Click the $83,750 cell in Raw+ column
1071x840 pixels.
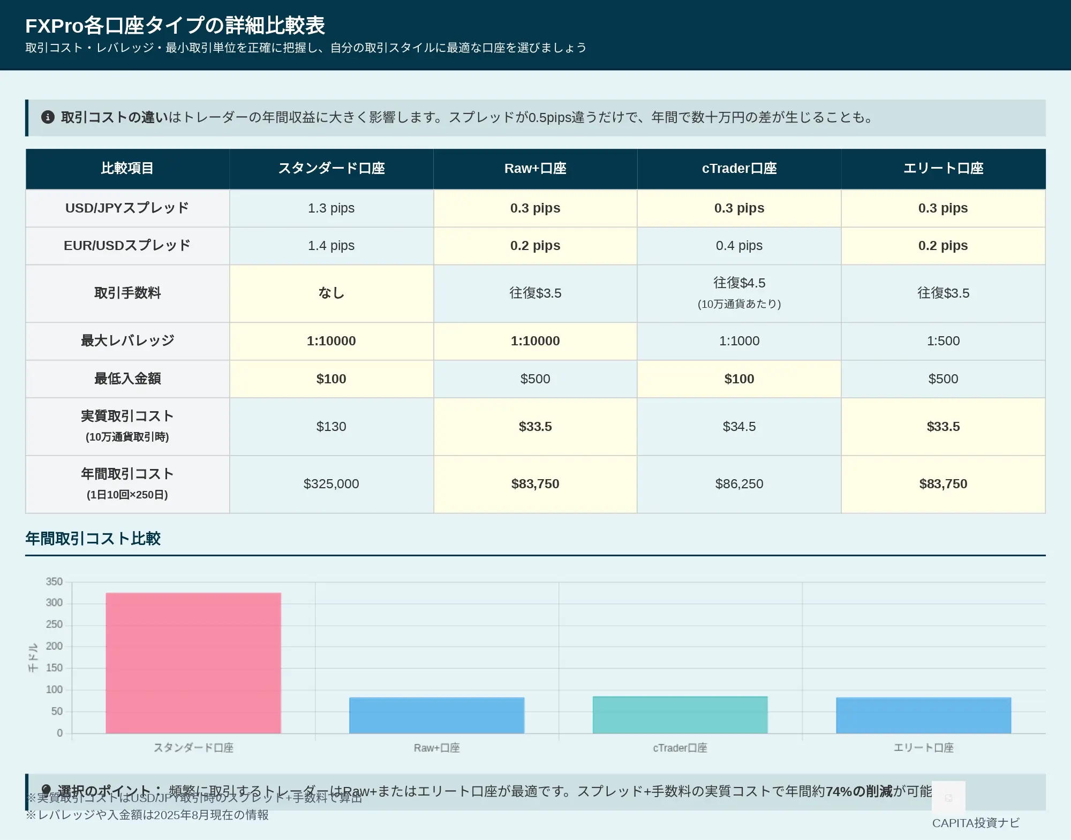(x=535, y=484)
